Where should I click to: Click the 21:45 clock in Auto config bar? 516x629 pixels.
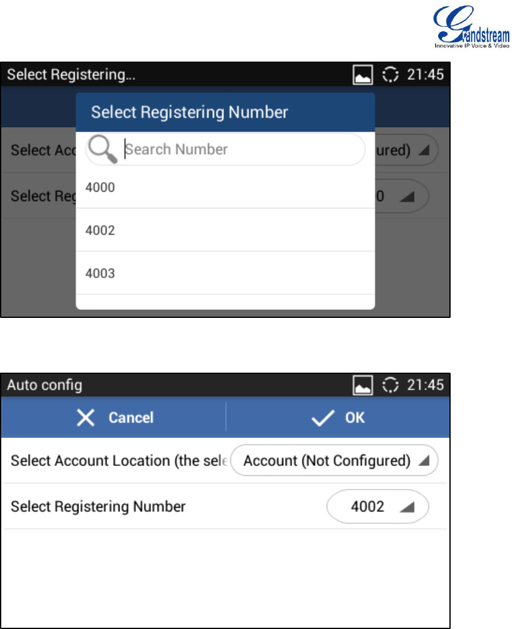pos(425,385)
